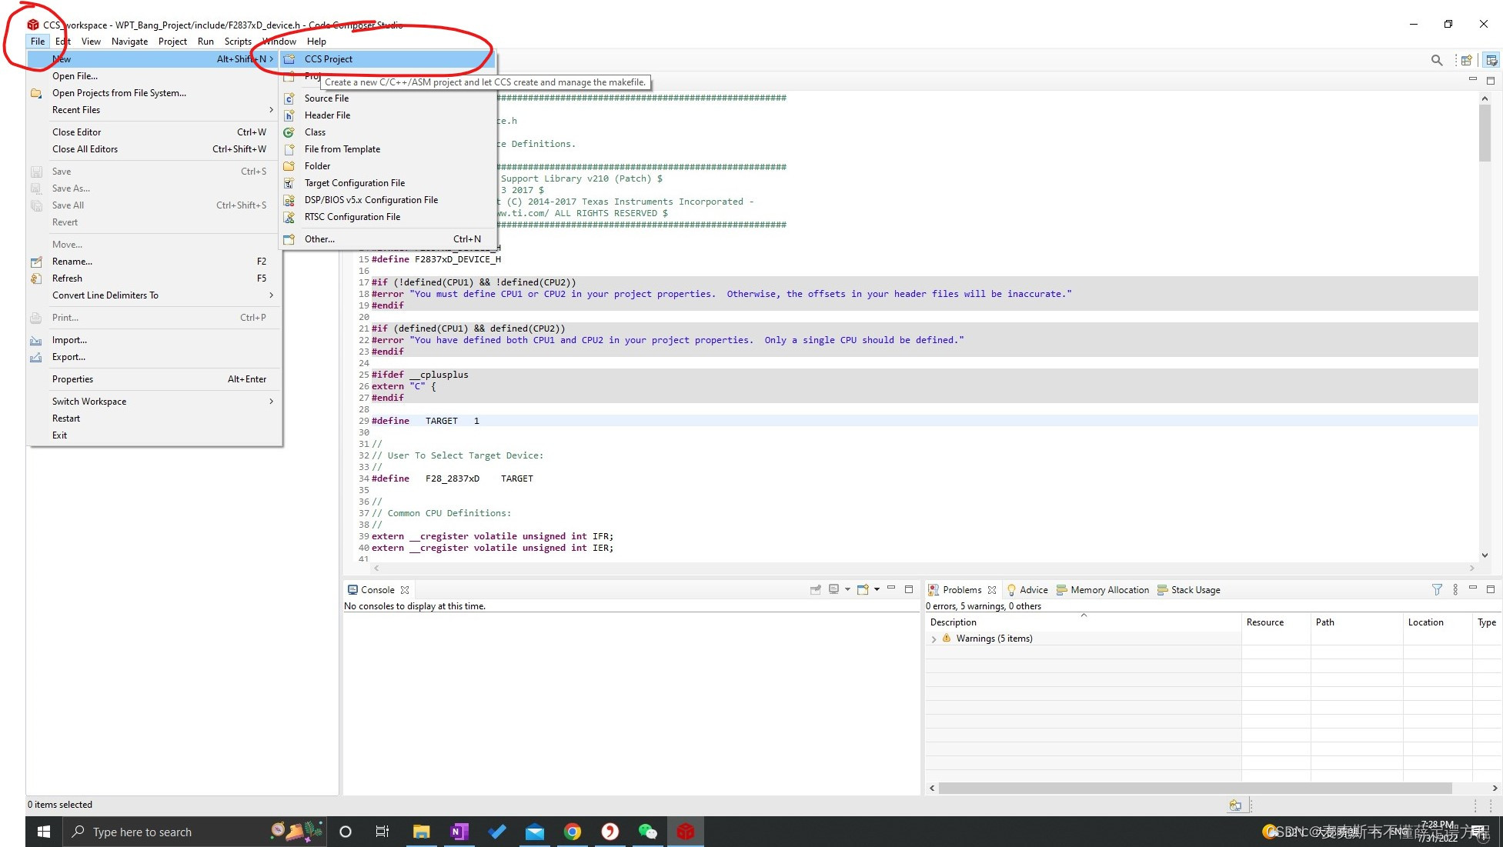1503x847 pixels.
Task: Click the Problems filter funnel icon
Action: (1437, 589)
